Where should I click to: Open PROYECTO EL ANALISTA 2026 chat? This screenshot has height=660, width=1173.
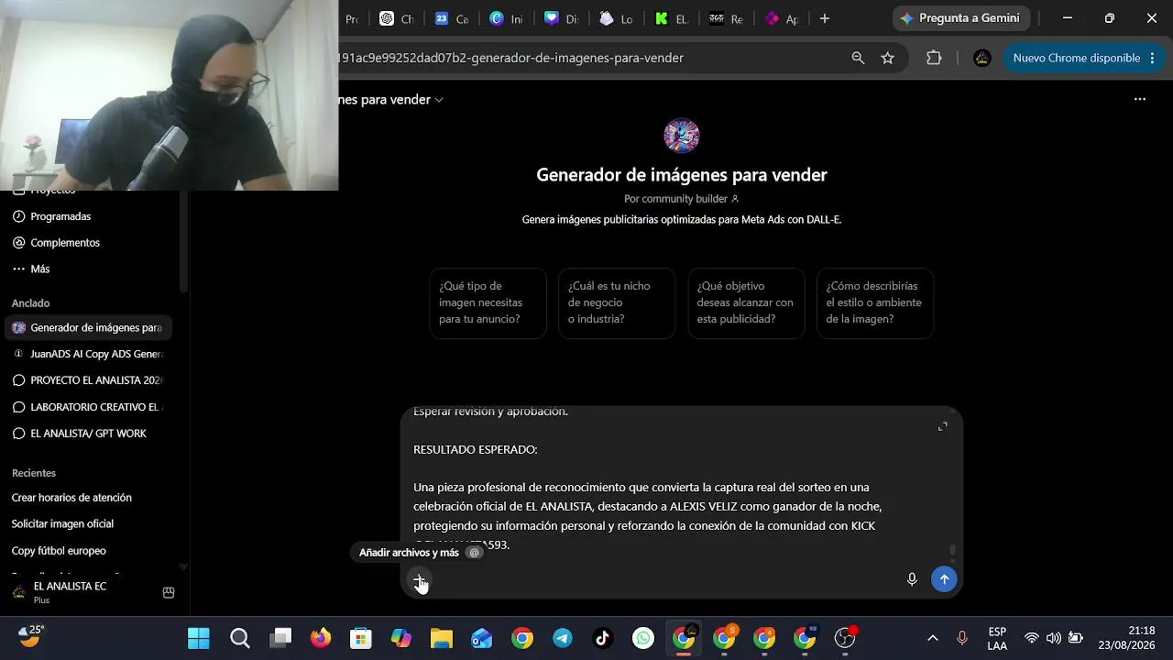(89, 380)
